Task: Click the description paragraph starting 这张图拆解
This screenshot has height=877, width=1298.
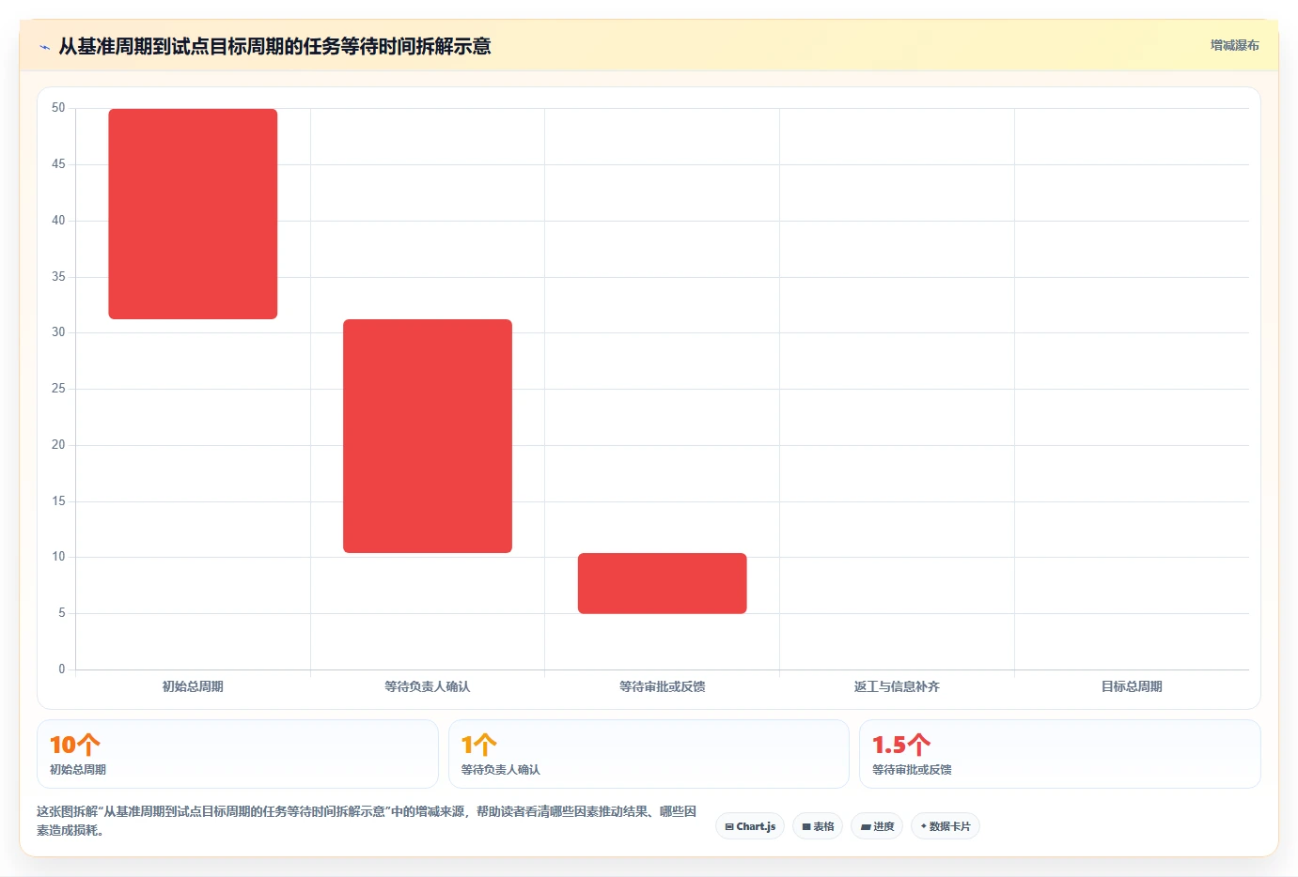Action: (x=367, y=821)
